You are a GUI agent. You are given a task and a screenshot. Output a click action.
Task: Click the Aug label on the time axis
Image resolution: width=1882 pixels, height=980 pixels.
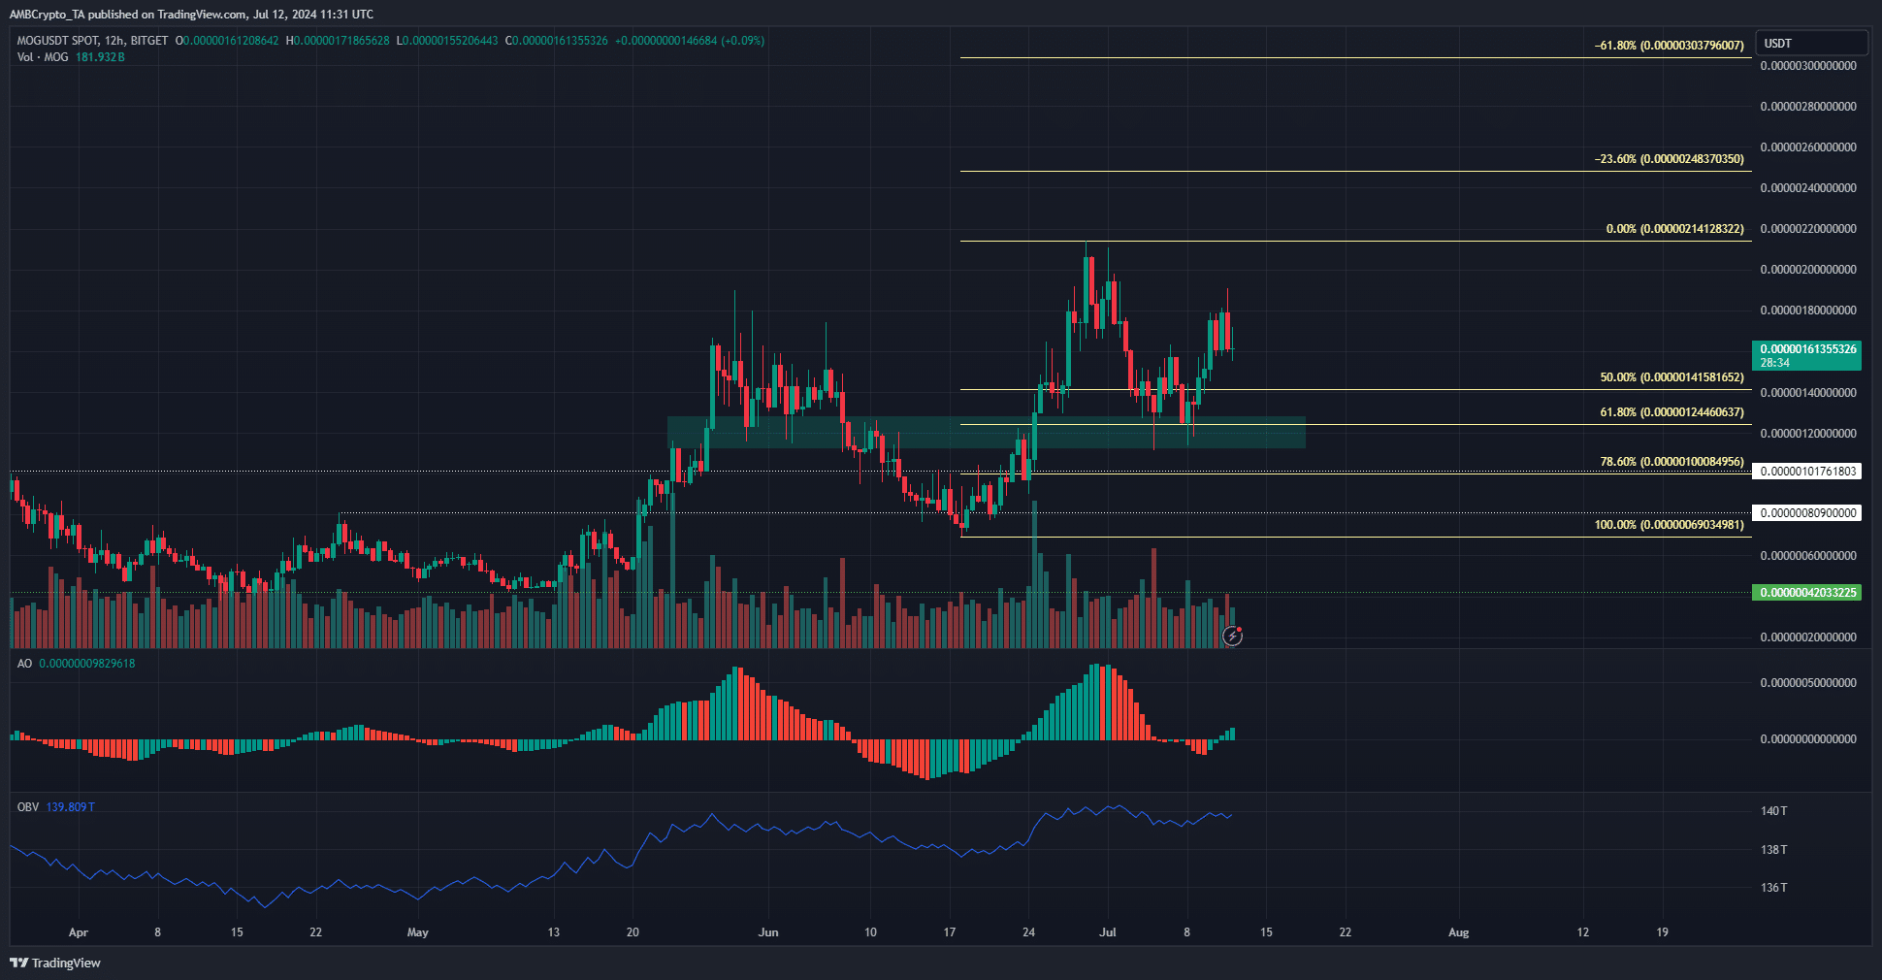pyautogui.click(x=1458, y=932)
